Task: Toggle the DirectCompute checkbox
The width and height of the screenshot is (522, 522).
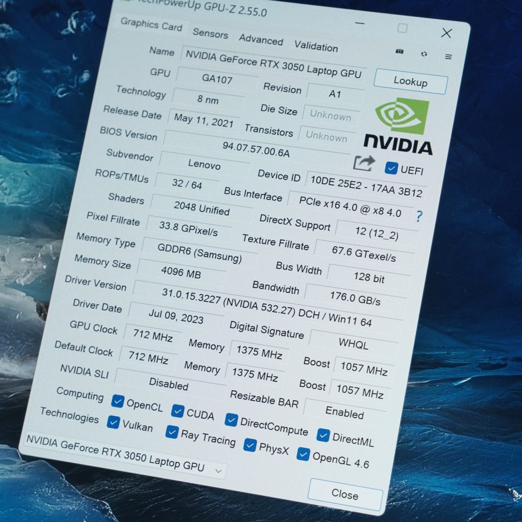Action: 231,419
